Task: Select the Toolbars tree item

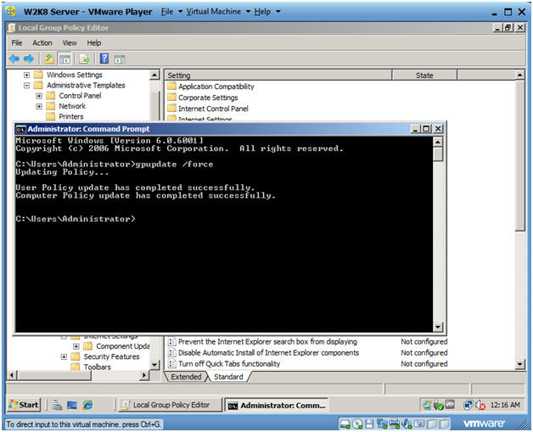Action: point(98,367)
